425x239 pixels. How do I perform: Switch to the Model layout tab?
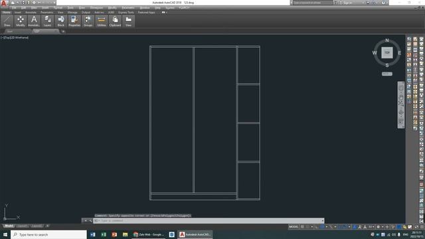(9, 226)
